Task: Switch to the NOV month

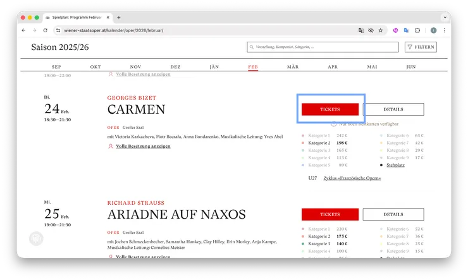Action: pyautogui.click(x=135, y=67)
